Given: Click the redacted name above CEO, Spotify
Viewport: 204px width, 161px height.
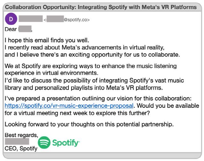Looking at the screenshot, I should tap(17, 142).
